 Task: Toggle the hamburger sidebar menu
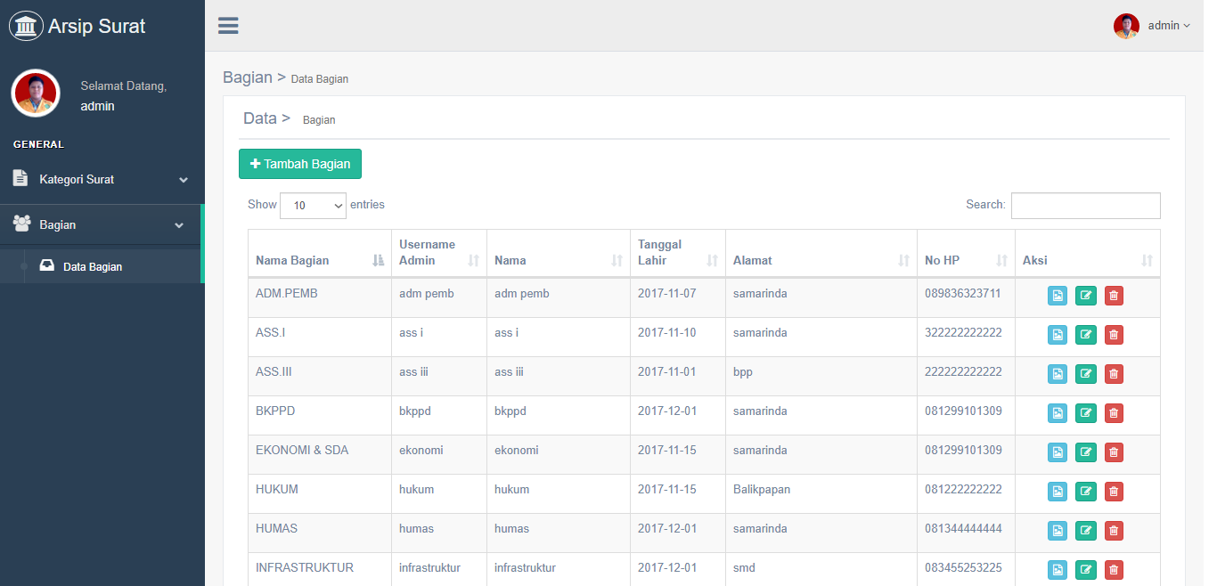[228, 26]
